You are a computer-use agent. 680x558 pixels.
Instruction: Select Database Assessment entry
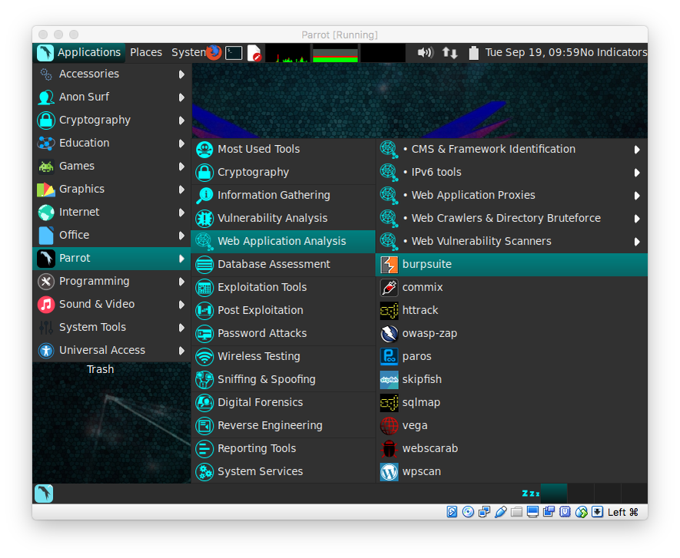pos(284,264)
